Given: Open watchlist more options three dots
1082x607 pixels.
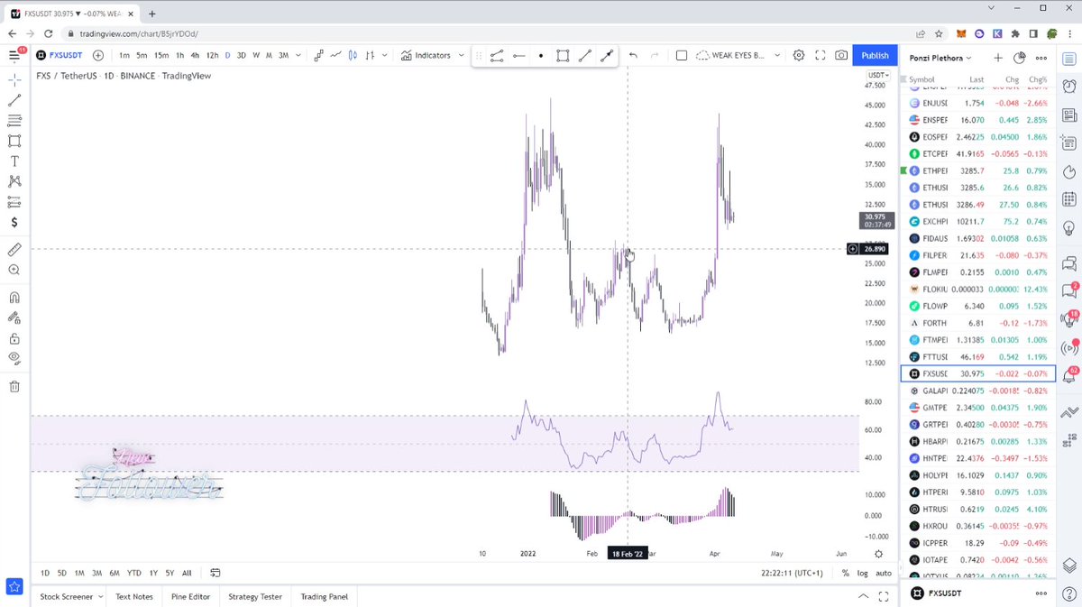Looking at the screenshot, I should (x=1042, y=58).
